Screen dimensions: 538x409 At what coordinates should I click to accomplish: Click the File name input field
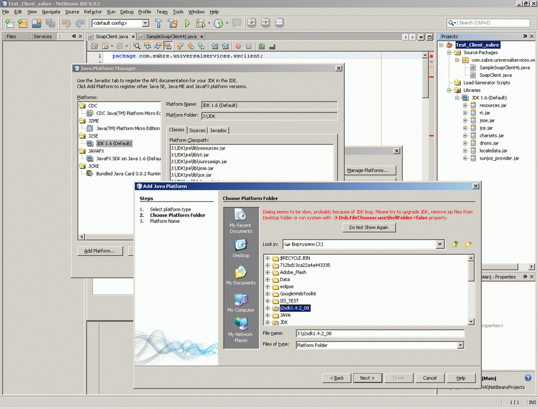(380, 333)
